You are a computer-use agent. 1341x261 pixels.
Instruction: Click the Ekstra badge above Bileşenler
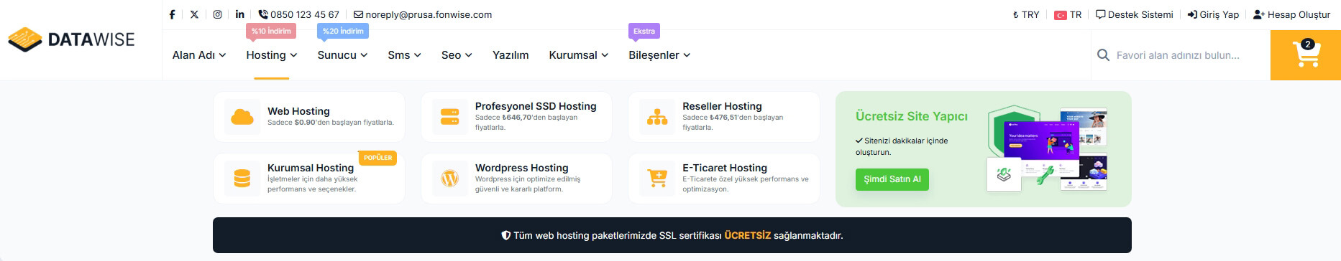pyautogui.click(x=644, y=31)
